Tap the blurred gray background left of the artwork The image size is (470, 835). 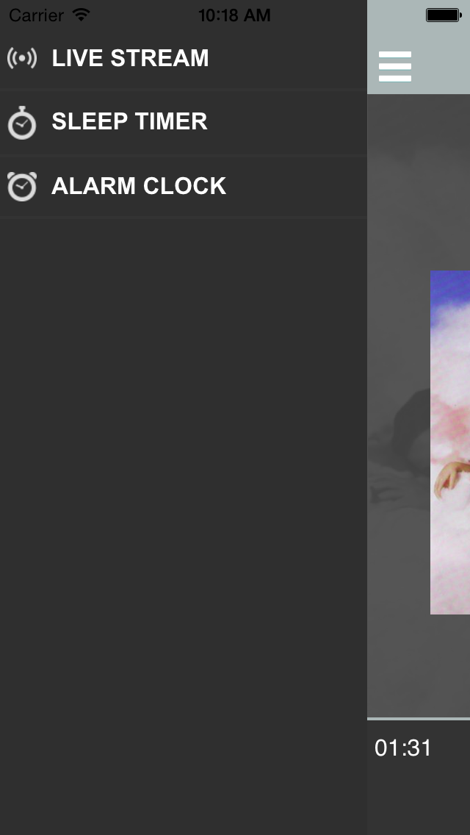[x=399, y=442]
